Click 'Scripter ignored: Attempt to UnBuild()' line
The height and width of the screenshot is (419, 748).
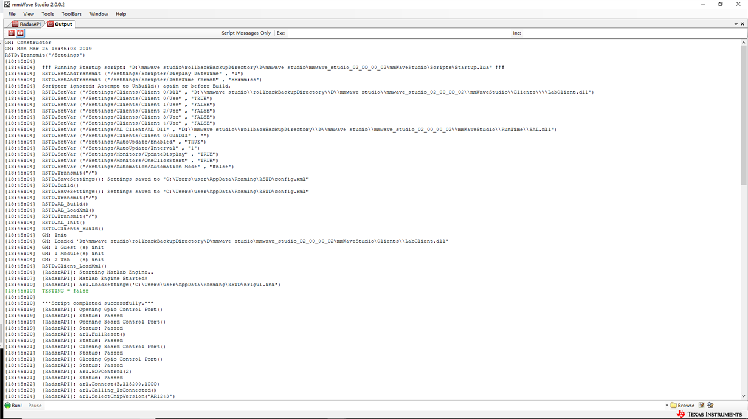(x=118, y=86)
